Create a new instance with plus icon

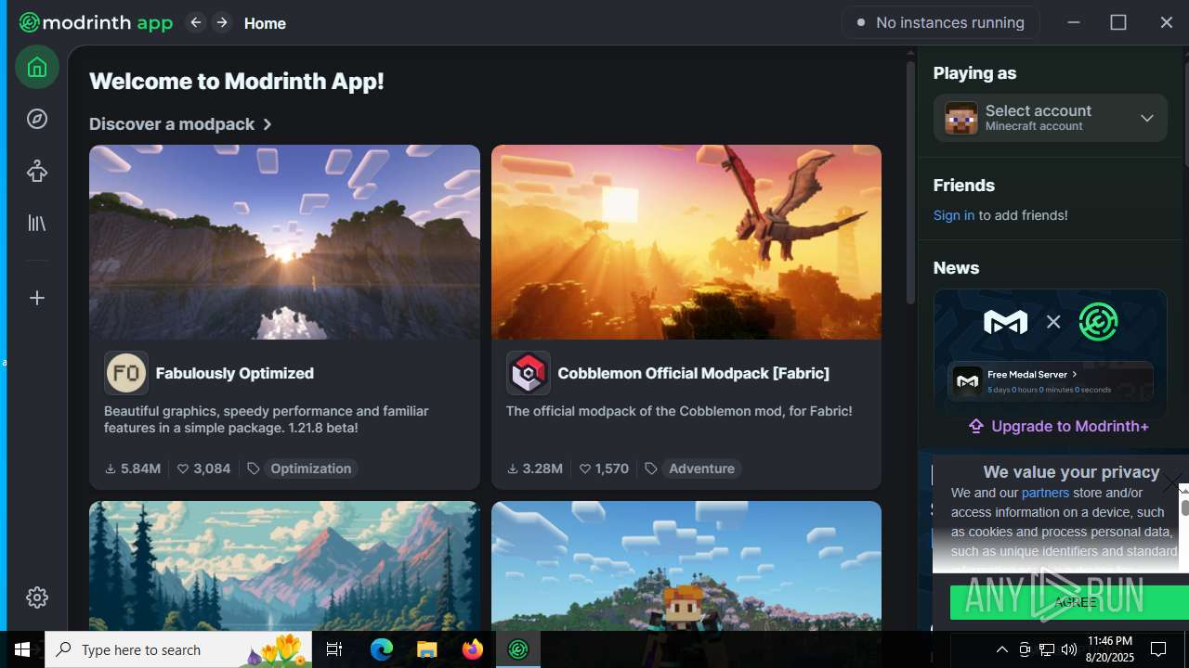pyautogui.click(x=37, y=298)
